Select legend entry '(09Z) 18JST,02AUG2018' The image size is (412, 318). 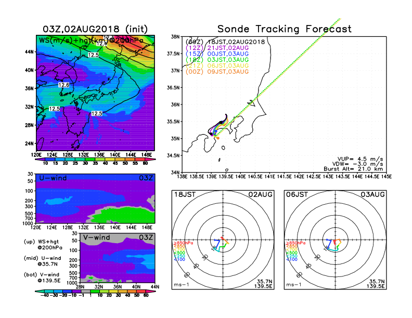pos(225,42)
